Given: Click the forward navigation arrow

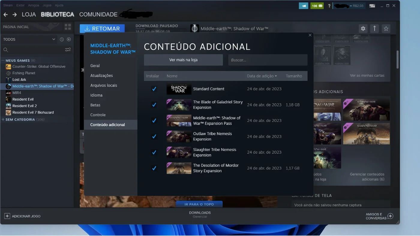Looking at the screenshot, I should pos(14,14).
